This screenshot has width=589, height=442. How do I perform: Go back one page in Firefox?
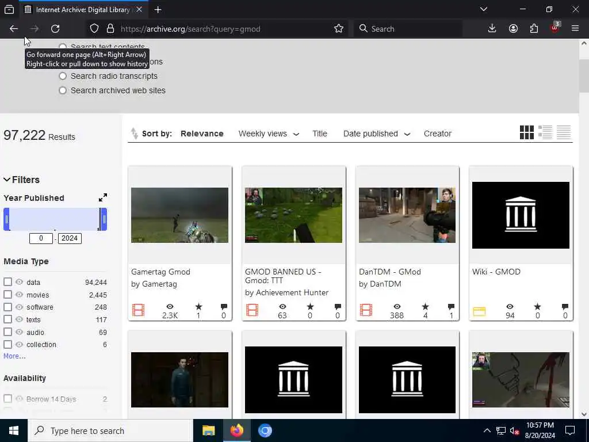[14, 29]
